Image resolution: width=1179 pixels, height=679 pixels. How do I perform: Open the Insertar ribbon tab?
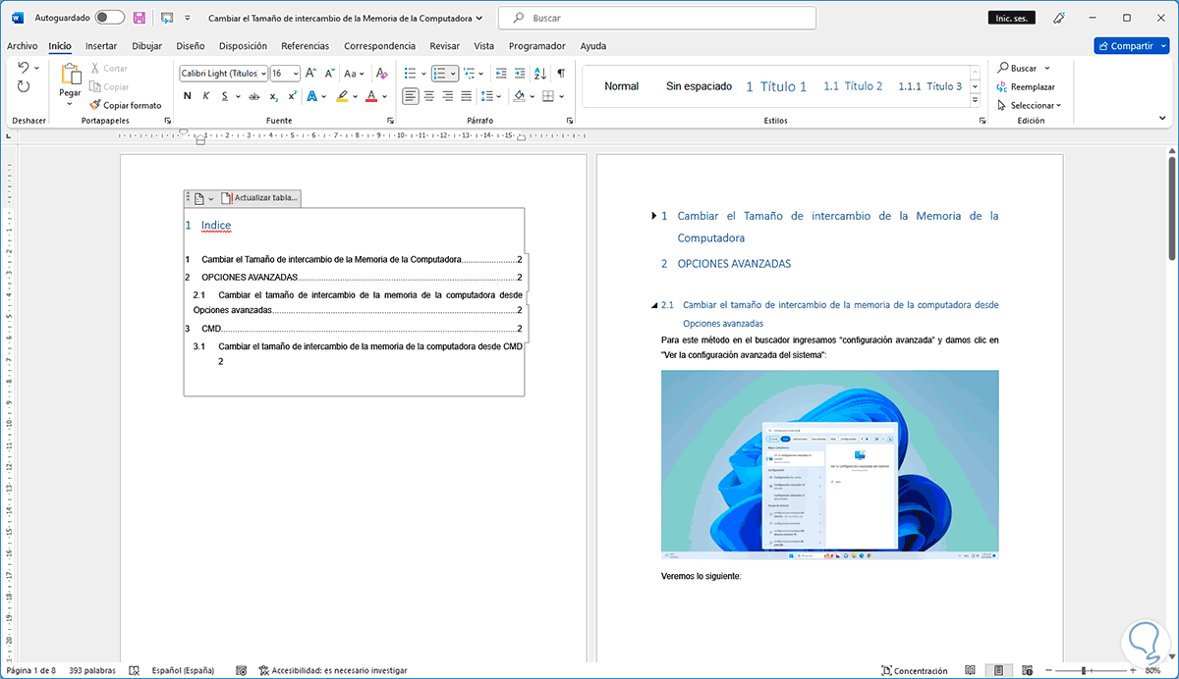tap(101, 45)
